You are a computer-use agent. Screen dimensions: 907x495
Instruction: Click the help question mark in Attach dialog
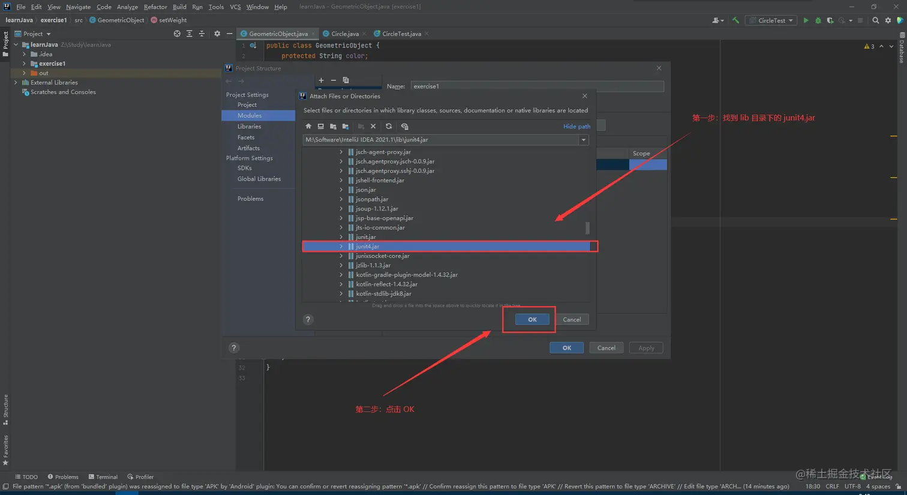pyautogui.click(x=308, y=320)
